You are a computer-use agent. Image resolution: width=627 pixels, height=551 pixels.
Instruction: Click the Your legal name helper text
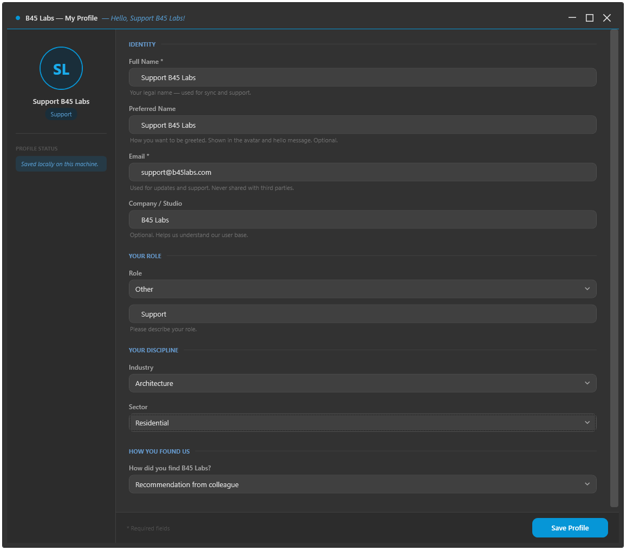[191, 93]
